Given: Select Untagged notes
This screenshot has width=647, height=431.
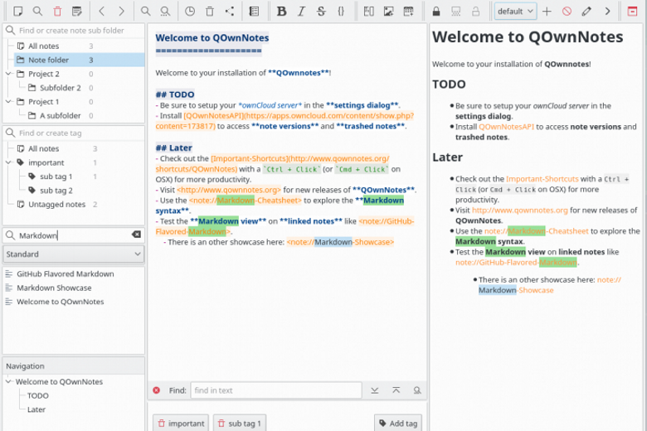Looking at the screenshot, I should coord(57,205).
